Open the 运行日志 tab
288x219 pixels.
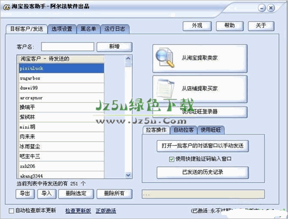point(115,29)
